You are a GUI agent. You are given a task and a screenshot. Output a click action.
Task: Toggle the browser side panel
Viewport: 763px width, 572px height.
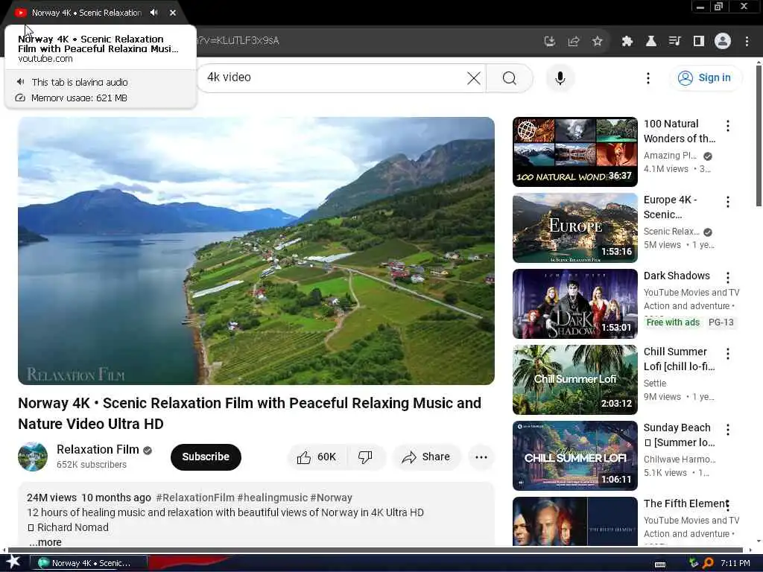point(699,42)
